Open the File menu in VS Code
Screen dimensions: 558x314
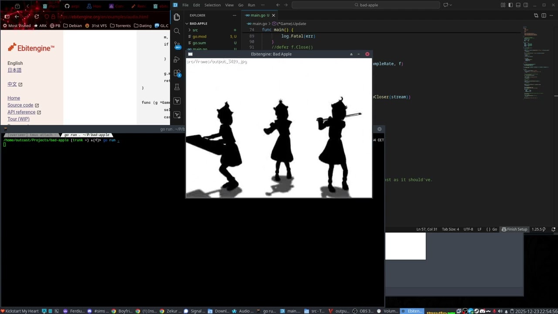[185, 5]
